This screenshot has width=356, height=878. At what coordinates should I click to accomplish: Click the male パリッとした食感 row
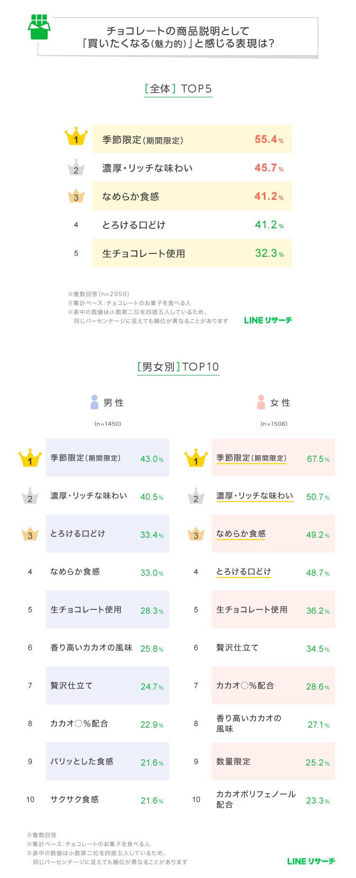(x=107, y=761)
